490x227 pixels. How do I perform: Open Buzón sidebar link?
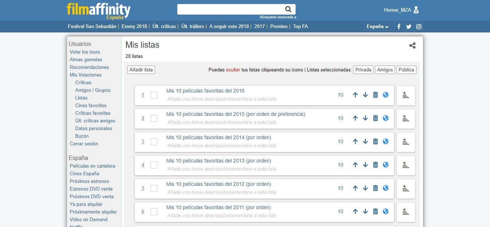[82, 136]
